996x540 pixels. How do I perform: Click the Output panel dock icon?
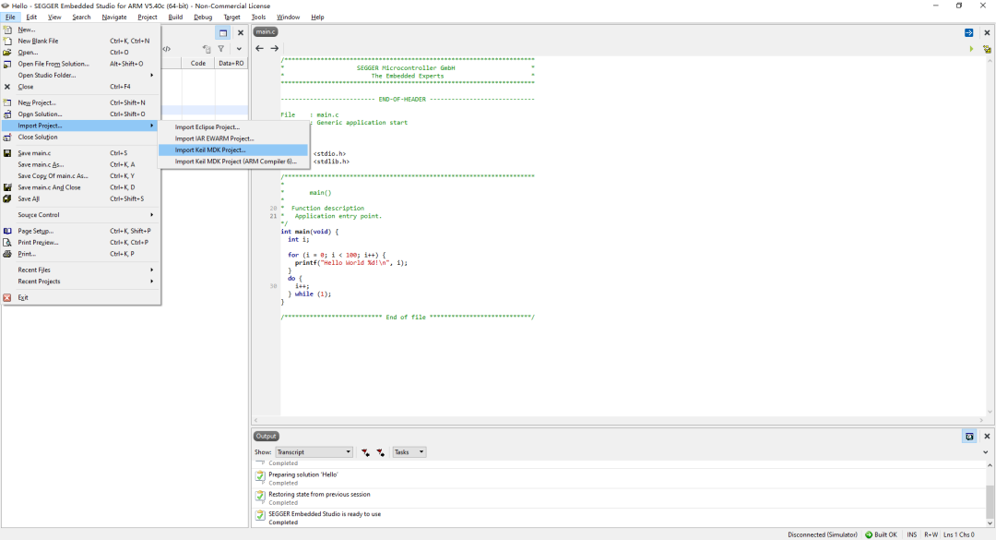click(969, 437)
